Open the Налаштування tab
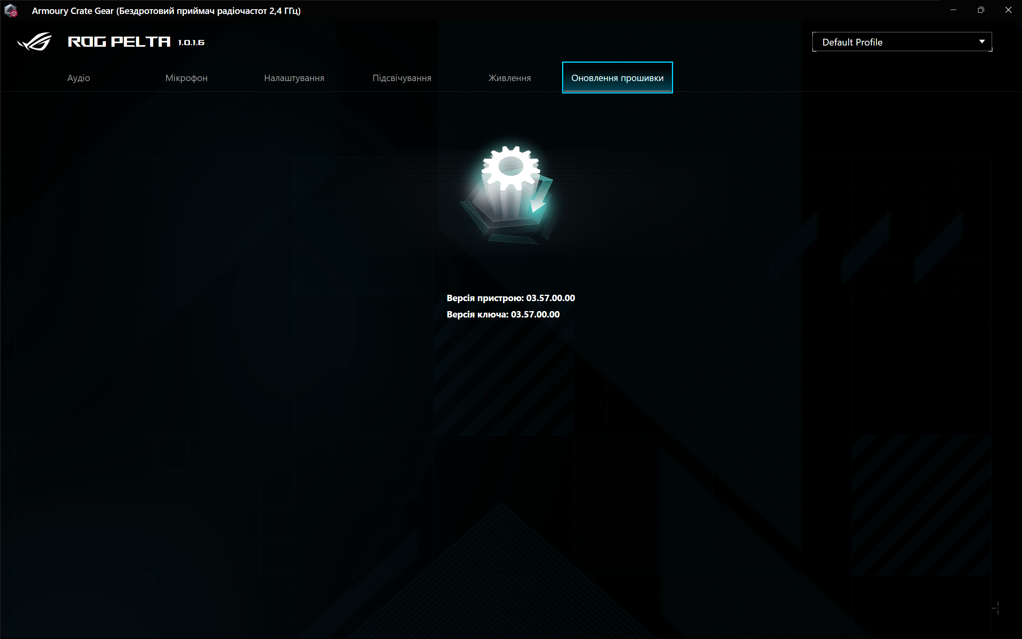The height and width of the screenshot is (639, 1022). click(294, 78)
